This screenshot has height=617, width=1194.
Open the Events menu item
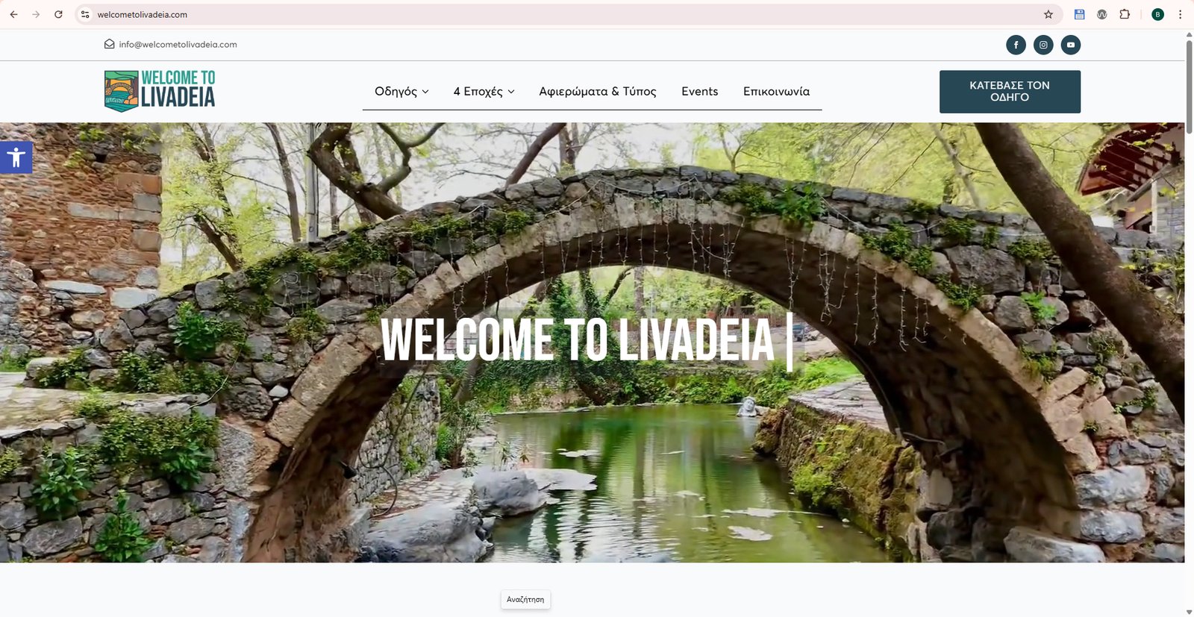coord(699,91)
